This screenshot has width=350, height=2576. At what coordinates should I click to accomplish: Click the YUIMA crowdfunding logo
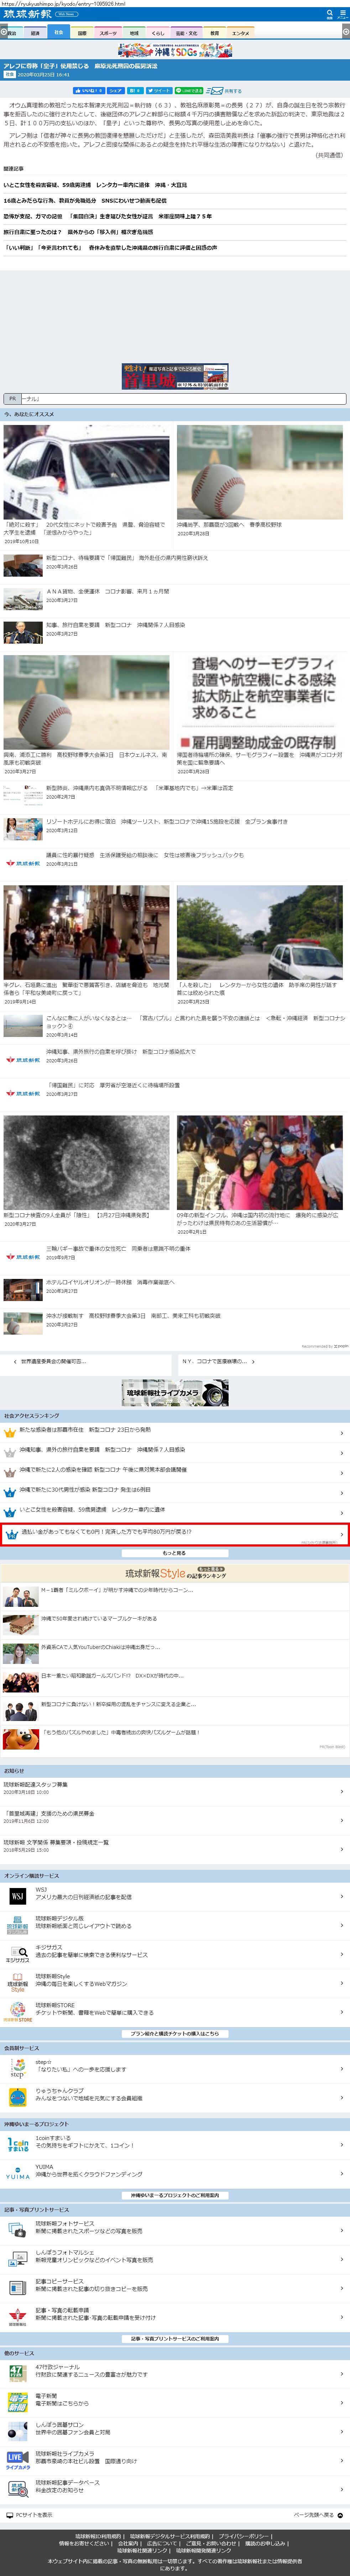17,2174
